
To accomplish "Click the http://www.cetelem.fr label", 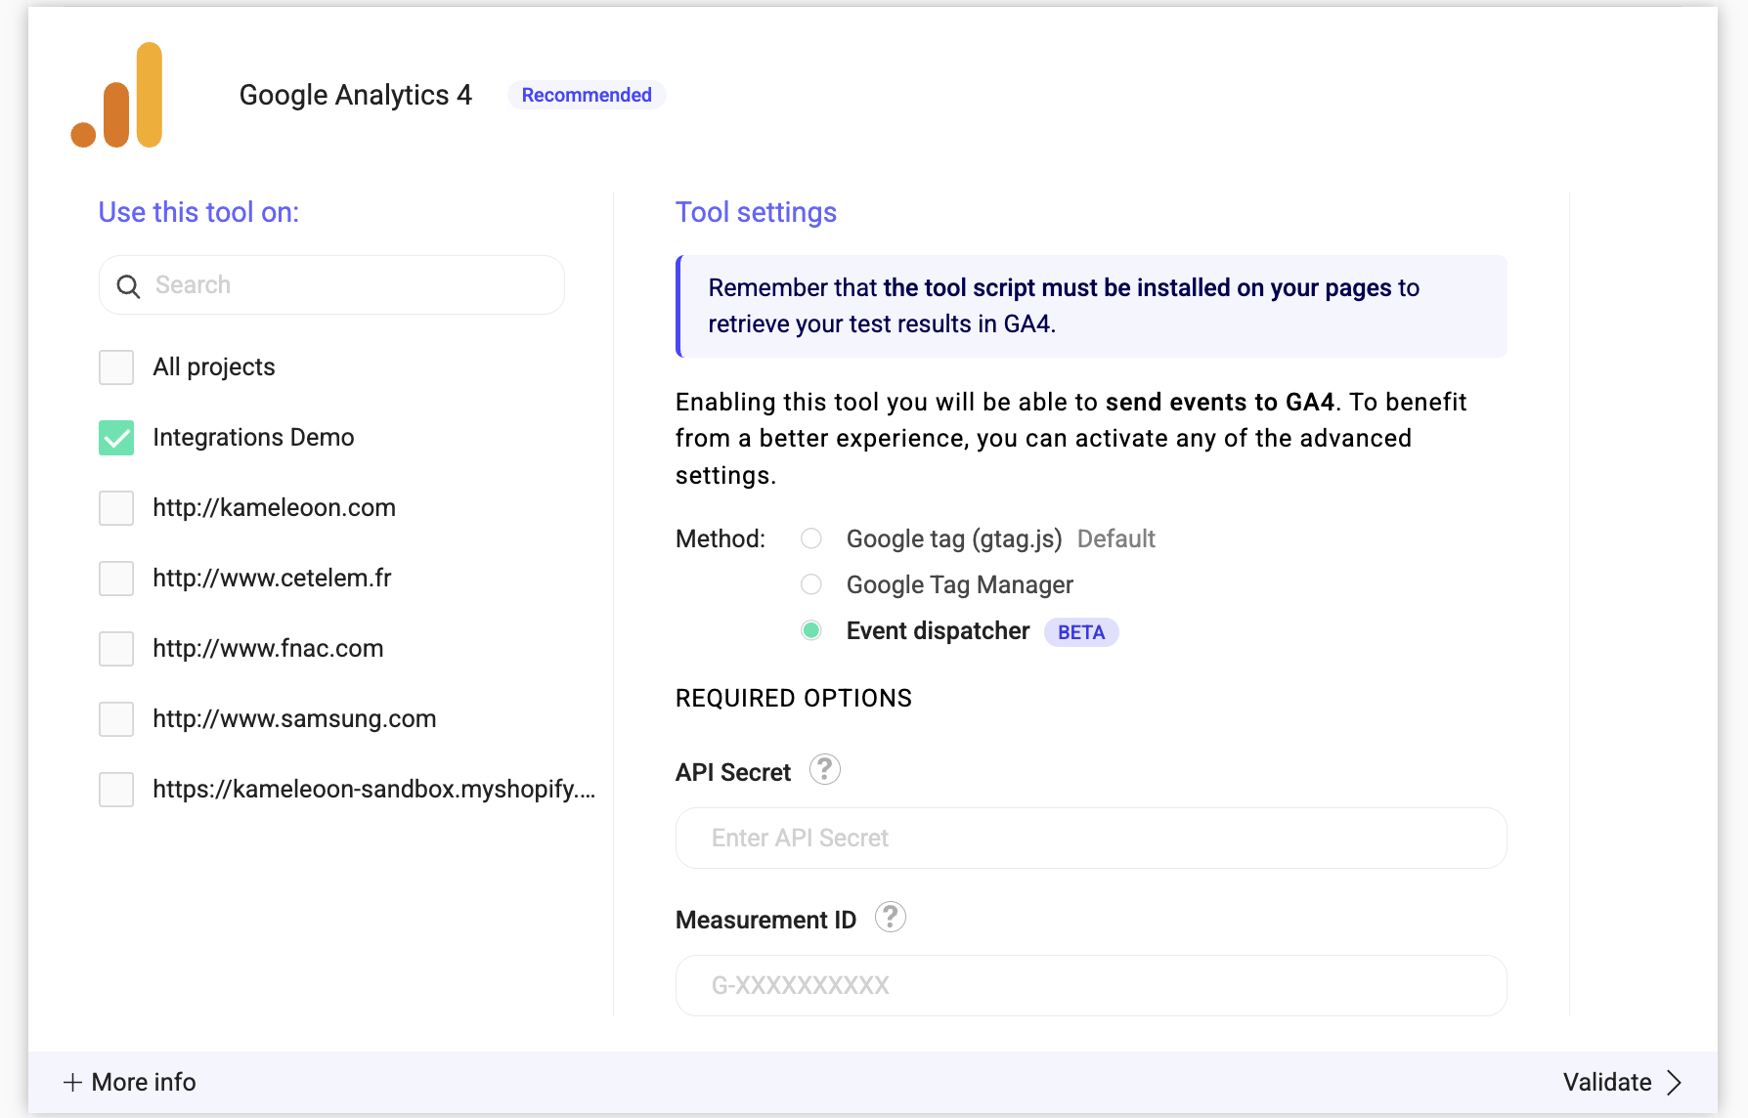I will coord(272,579).
